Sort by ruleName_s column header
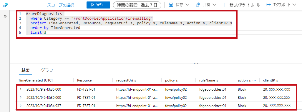The width and height of the screenshot is (302, 112). (x=209, y=80)
